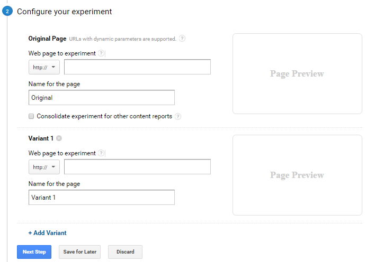Open the http:// protocol dropdown for Original Page
The height and width of the screenshot is (262, 366).
click(x=44, y=67)
